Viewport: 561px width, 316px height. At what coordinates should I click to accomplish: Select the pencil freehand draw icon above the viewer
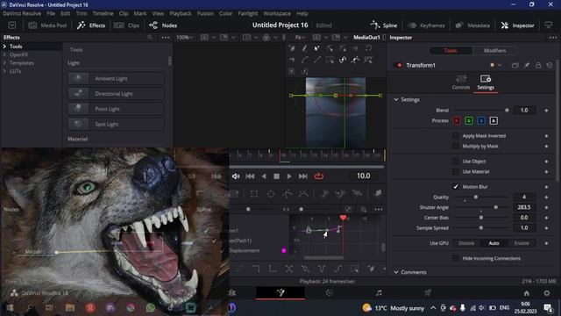304,48
